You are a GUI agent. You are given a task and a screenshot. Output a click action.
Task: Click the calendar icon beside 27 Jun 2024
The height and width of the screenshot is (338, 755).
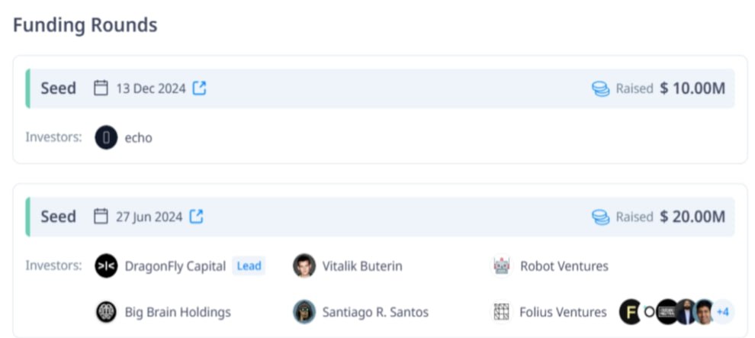click(x=101, y=216)
